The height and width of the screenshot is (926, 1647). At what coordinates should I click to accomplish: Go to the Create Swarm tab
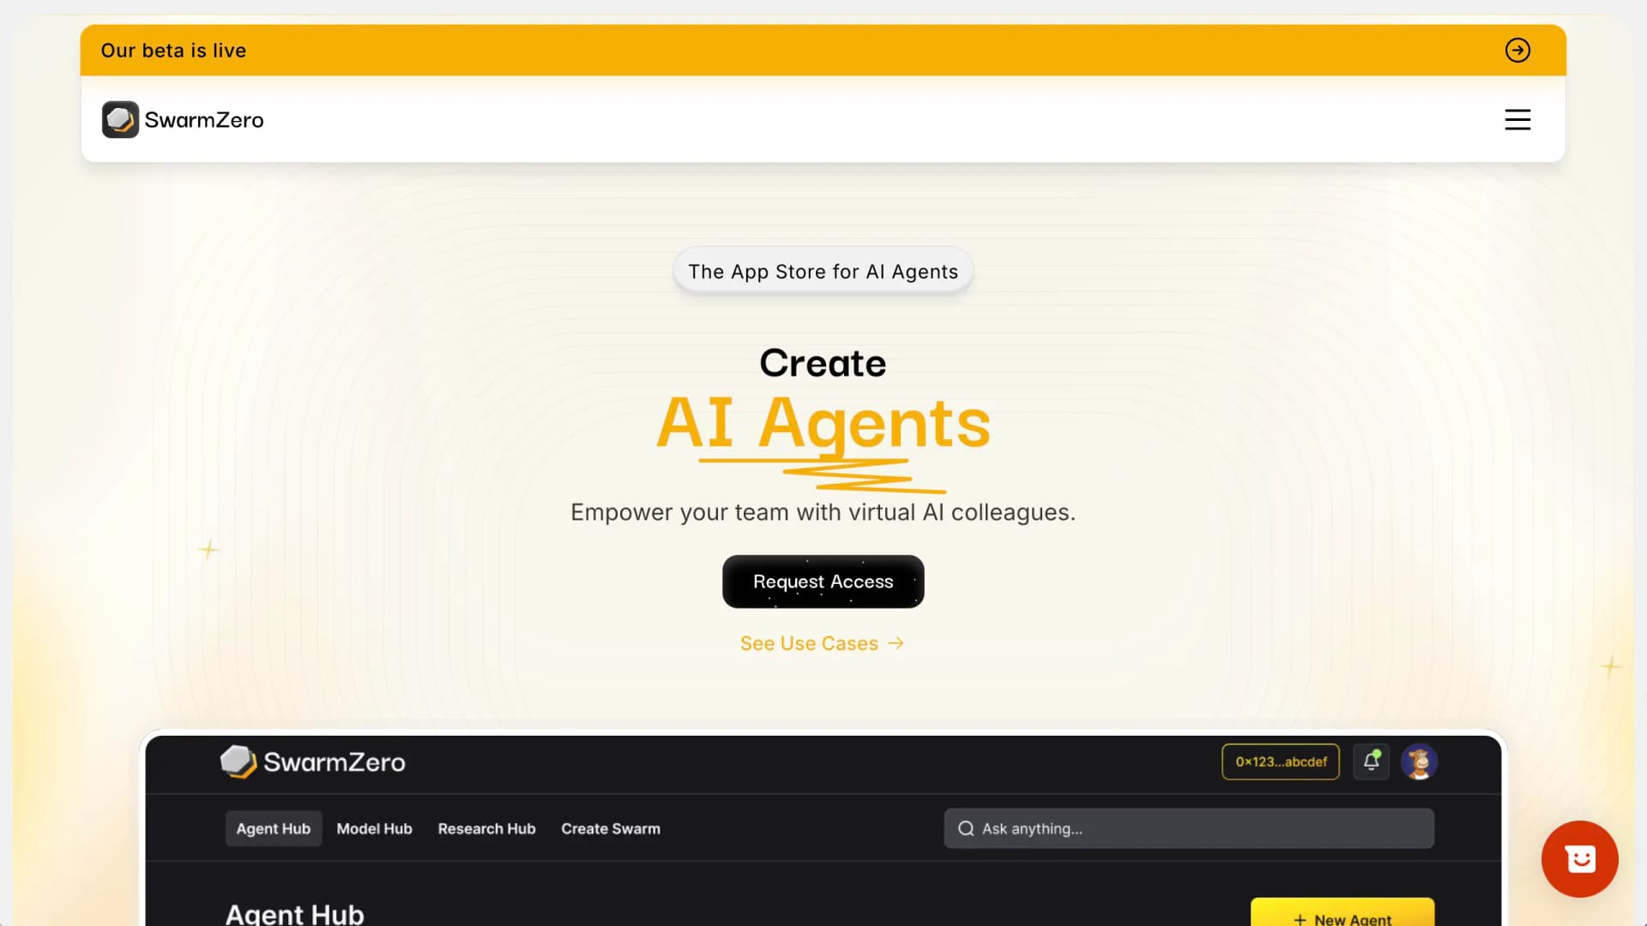[x=611, y=829]
